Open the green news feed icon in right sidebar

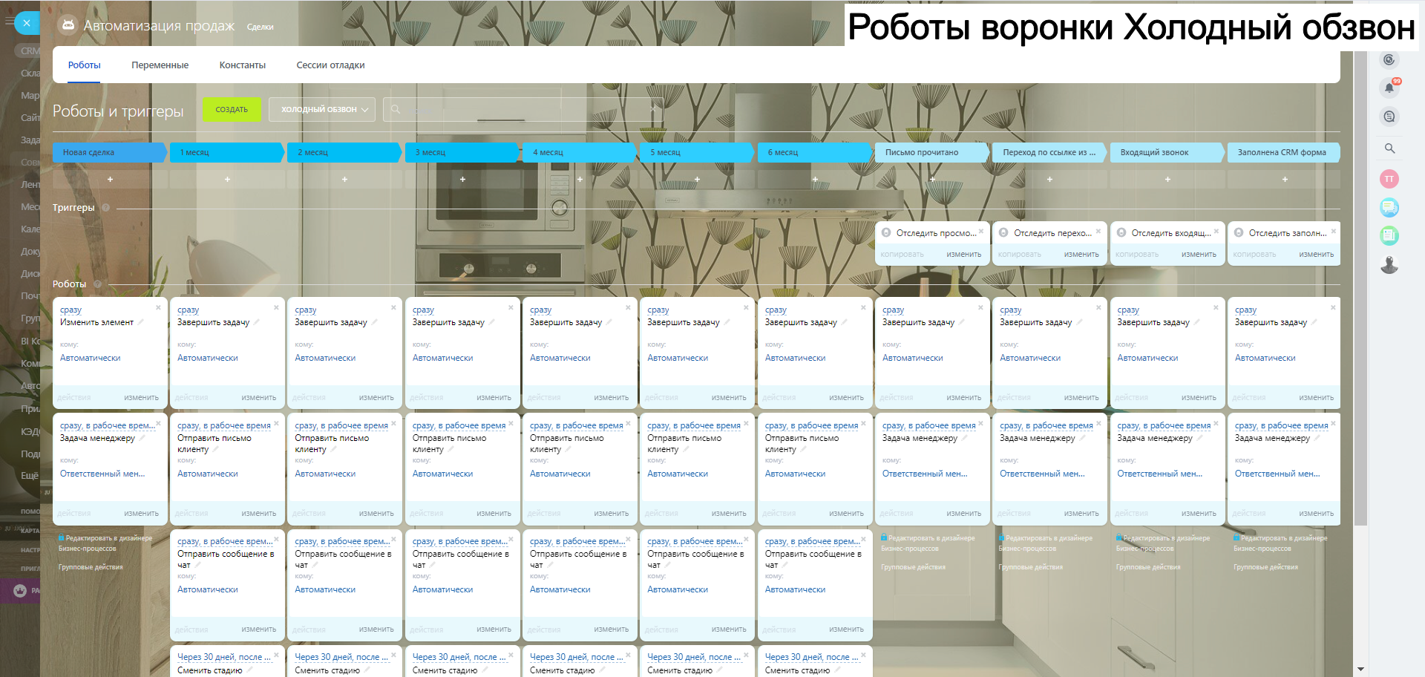pos(1389,236)
